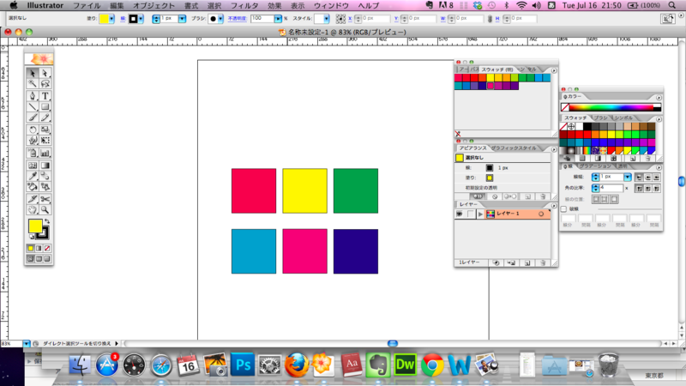The width and height of the screenshot is (686, 386).
Task: Open stroke weight dropdown in control bar
Action: [x=182, y=19]
